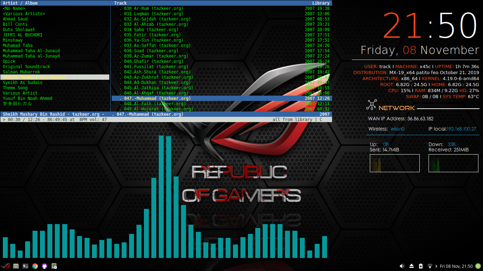
Task: Click the Library view label
Action: tap(321, 3)
